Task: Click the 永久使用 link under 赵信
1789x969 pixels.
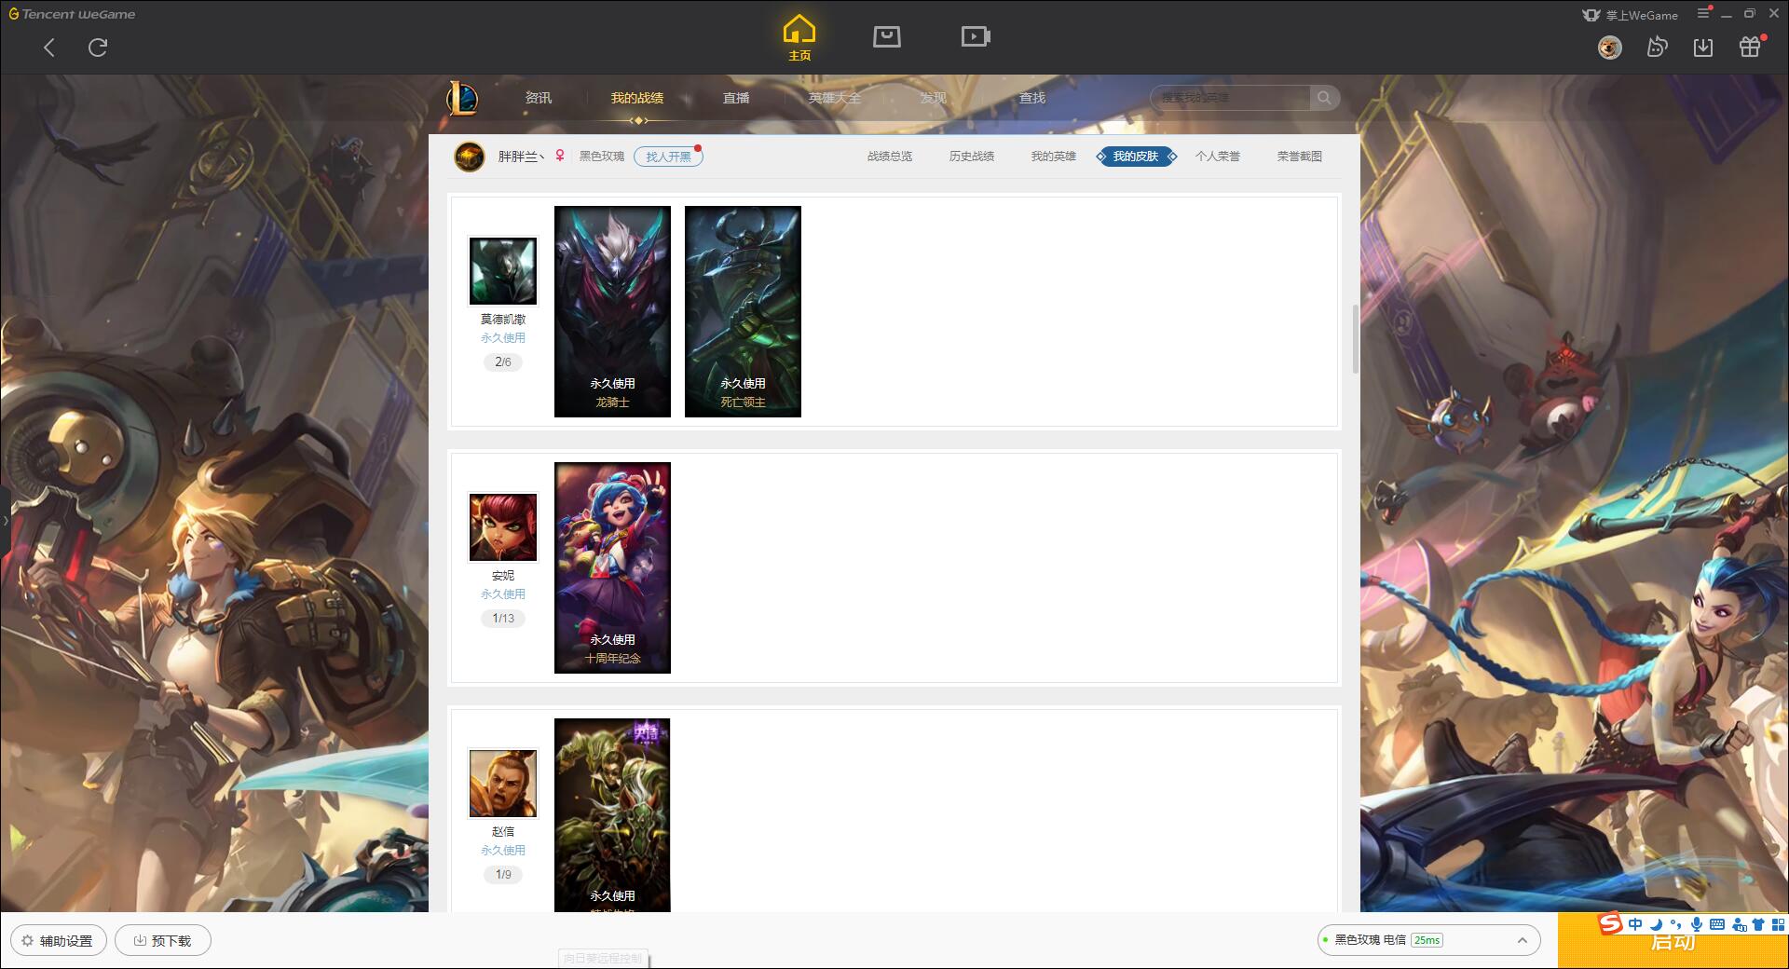Action: [503, 851]
